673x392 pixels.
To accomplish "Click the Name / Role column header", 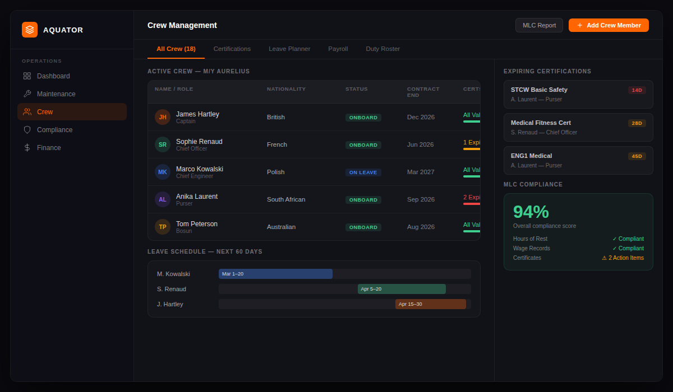I will pyautogui.click(x=173, y=89).
